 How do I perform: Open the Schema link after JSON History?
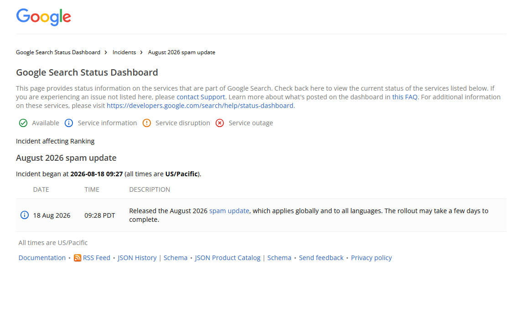click(x=176, y=258)
